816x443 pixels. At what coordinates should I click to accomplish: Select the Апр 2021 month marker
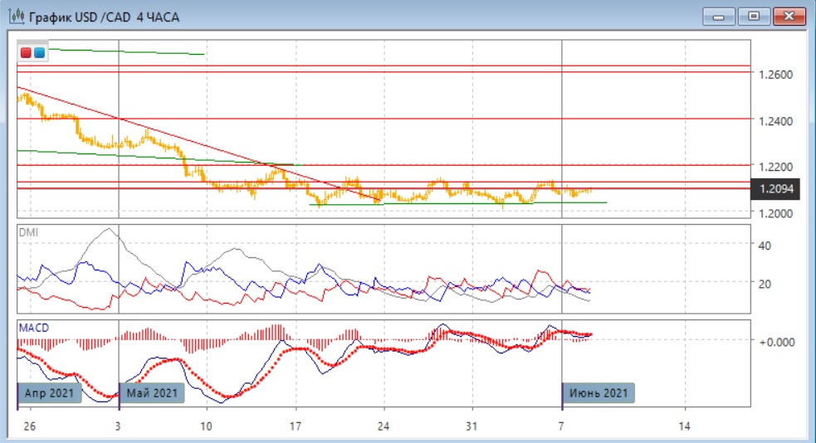[x=50, y=392]
